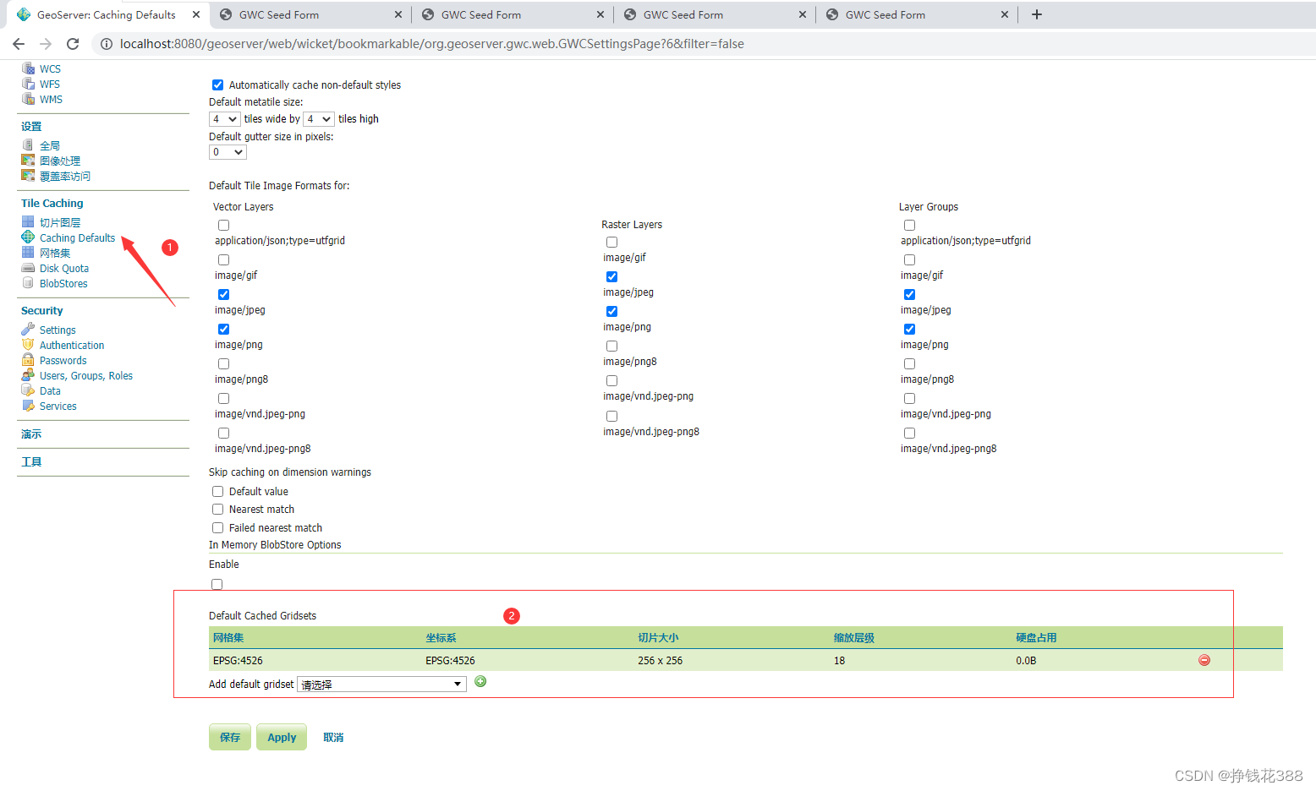Screen dimensions: 1316x791
Task: Select Disk Quota in Tile Caching section
Action: point(63,268)
